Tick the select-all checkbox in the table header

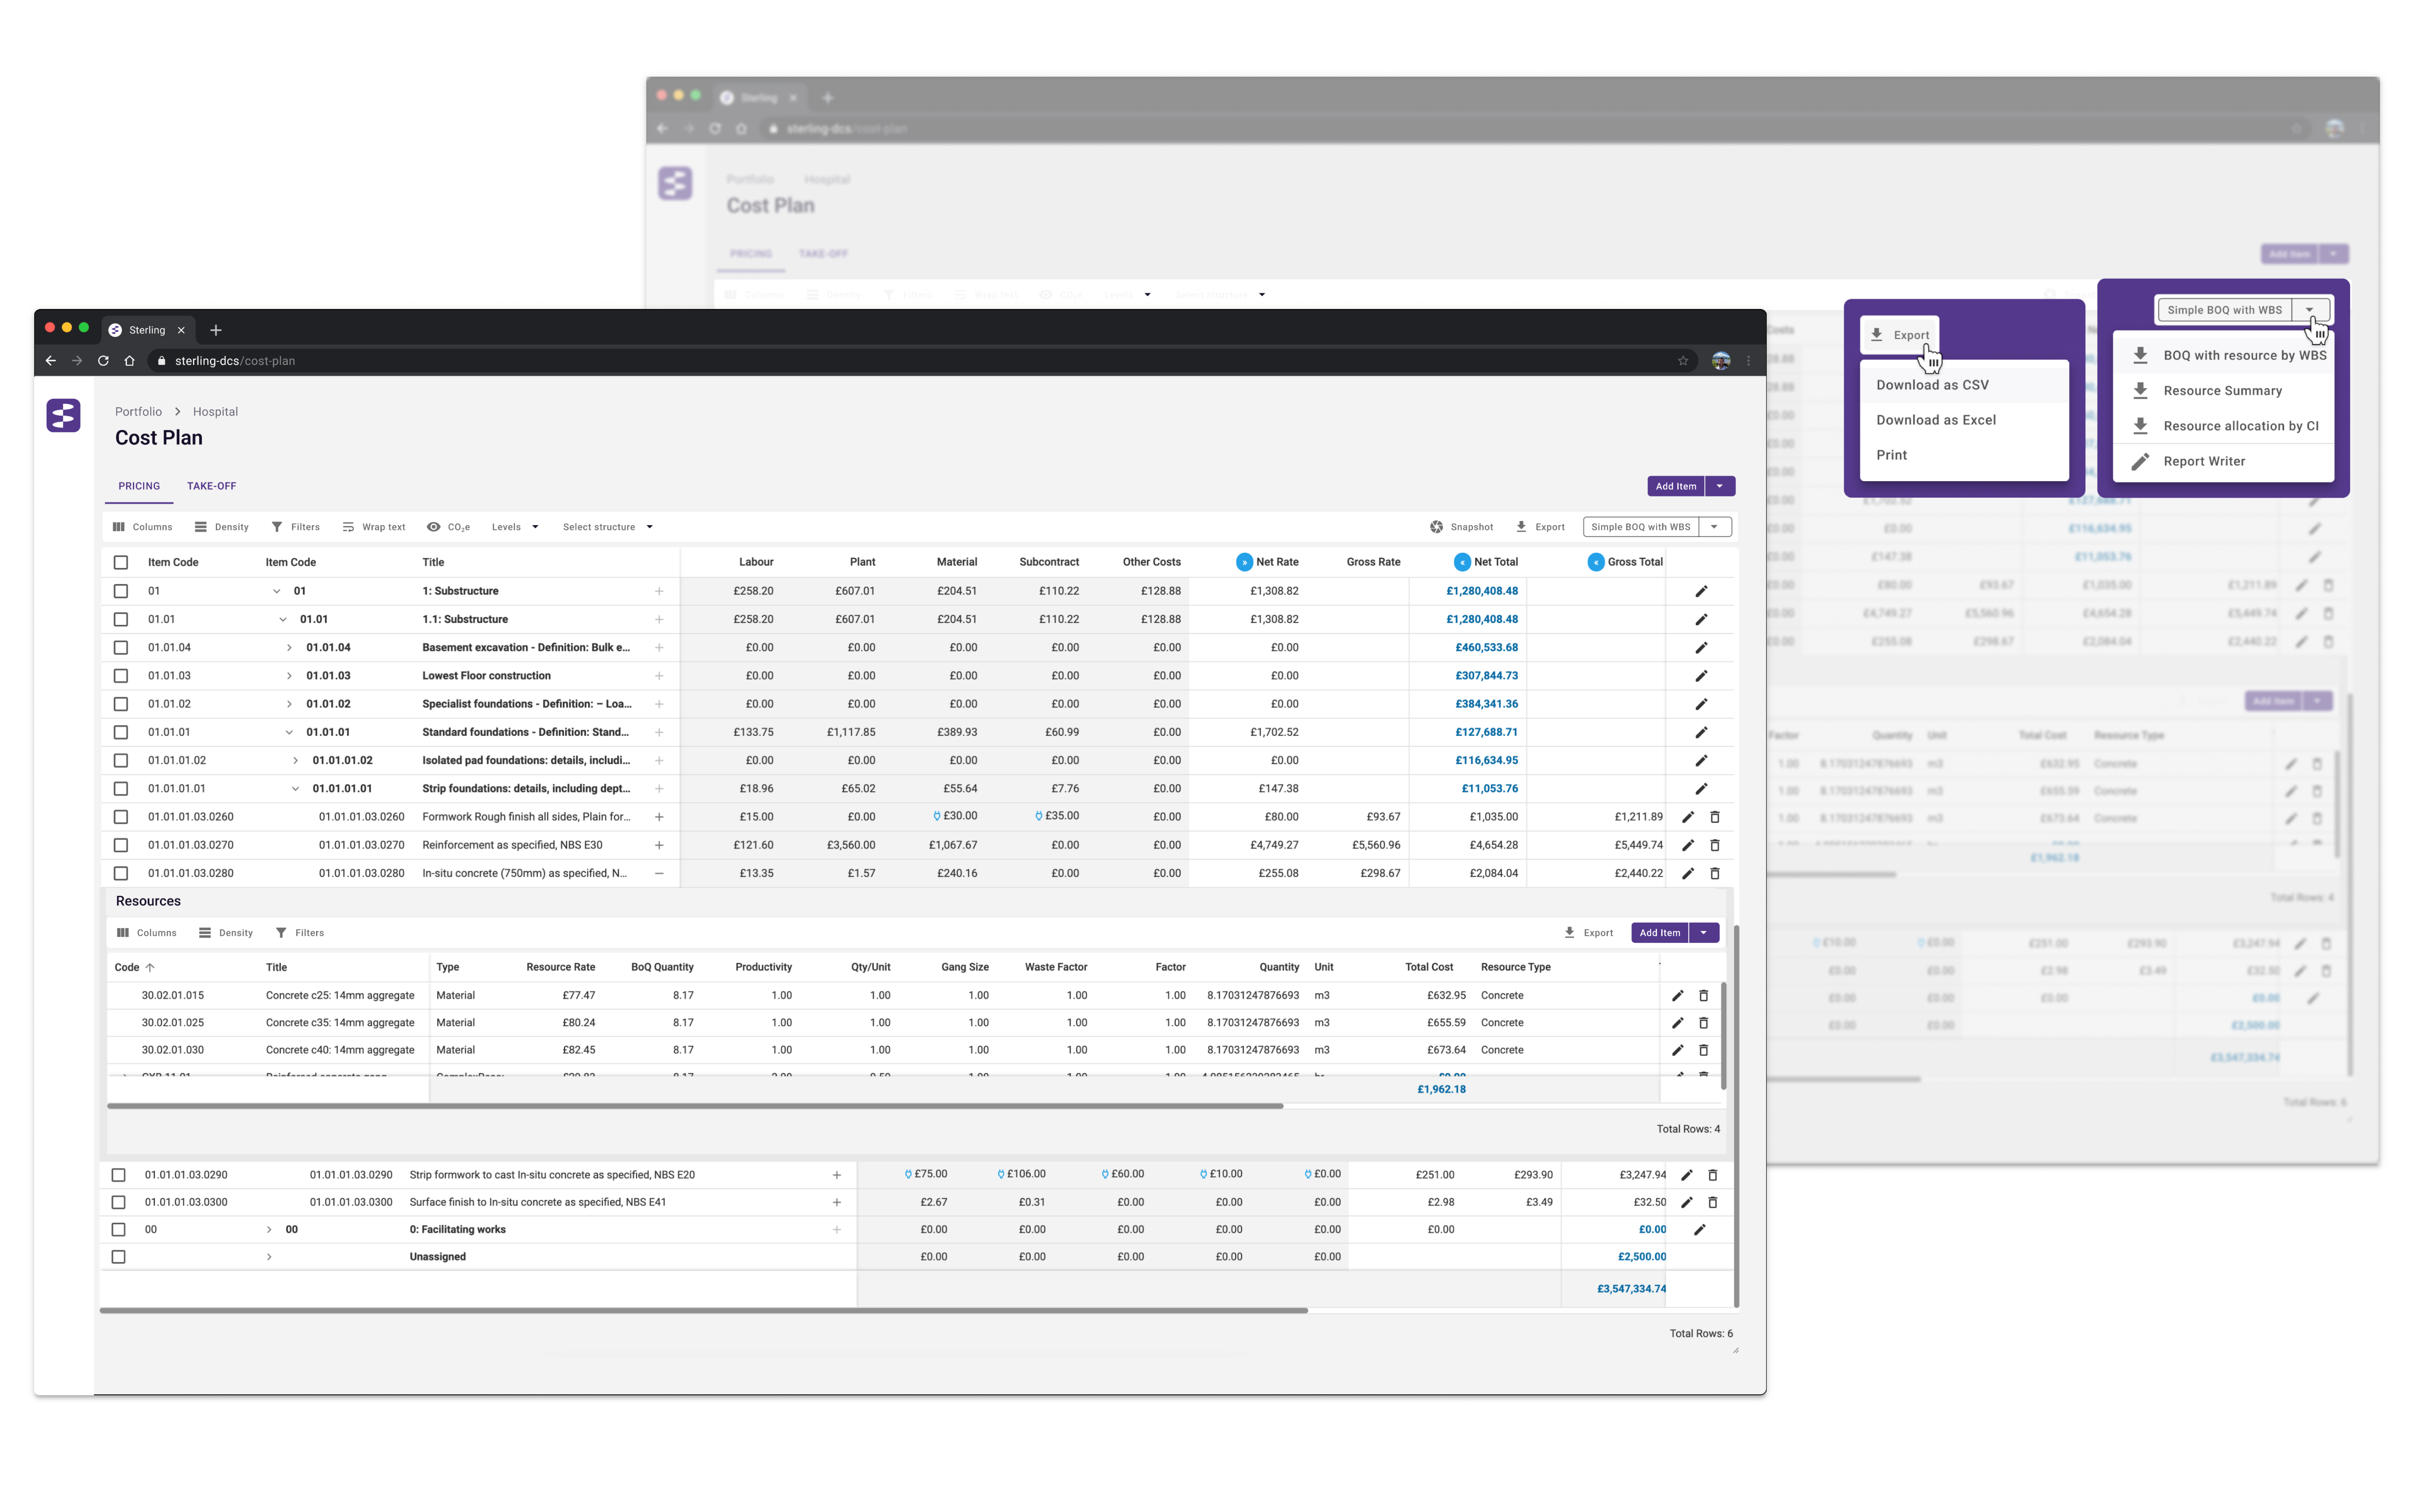tap(121, 562)
